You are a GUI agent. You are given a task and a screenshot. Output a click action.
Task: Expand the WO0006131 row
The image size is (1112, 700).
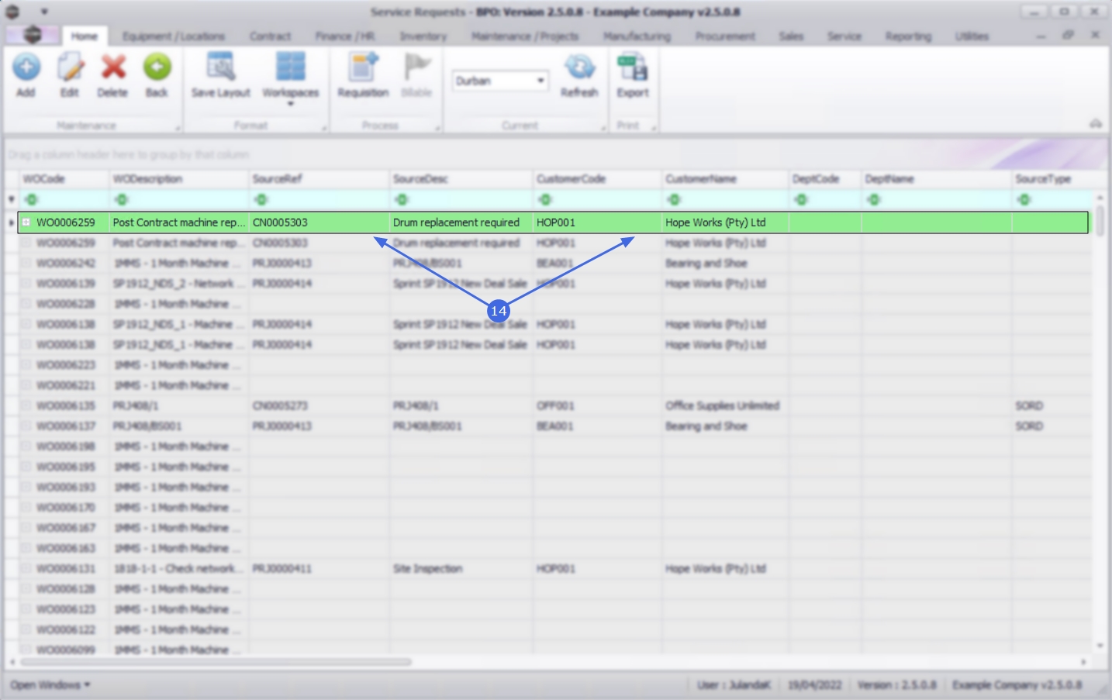click(26, 568)
